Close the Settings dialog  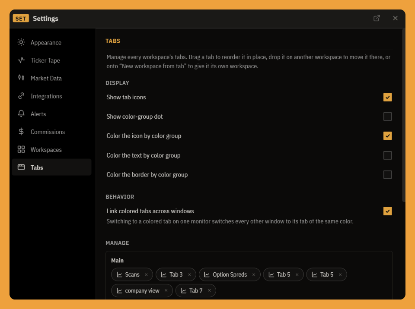click(395, 18)
